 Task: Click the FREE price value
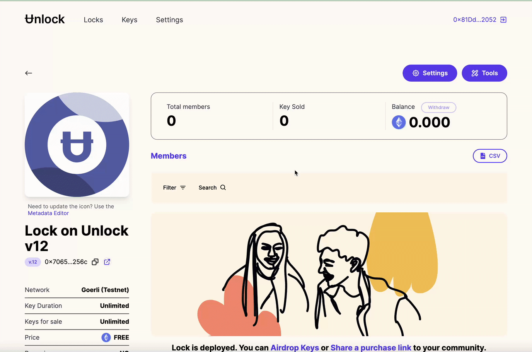(x=121, y=337)
